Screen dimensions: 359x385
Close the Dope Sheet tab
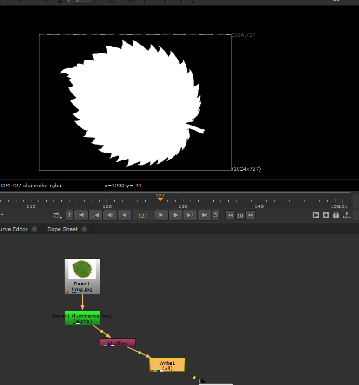(85, 229)
